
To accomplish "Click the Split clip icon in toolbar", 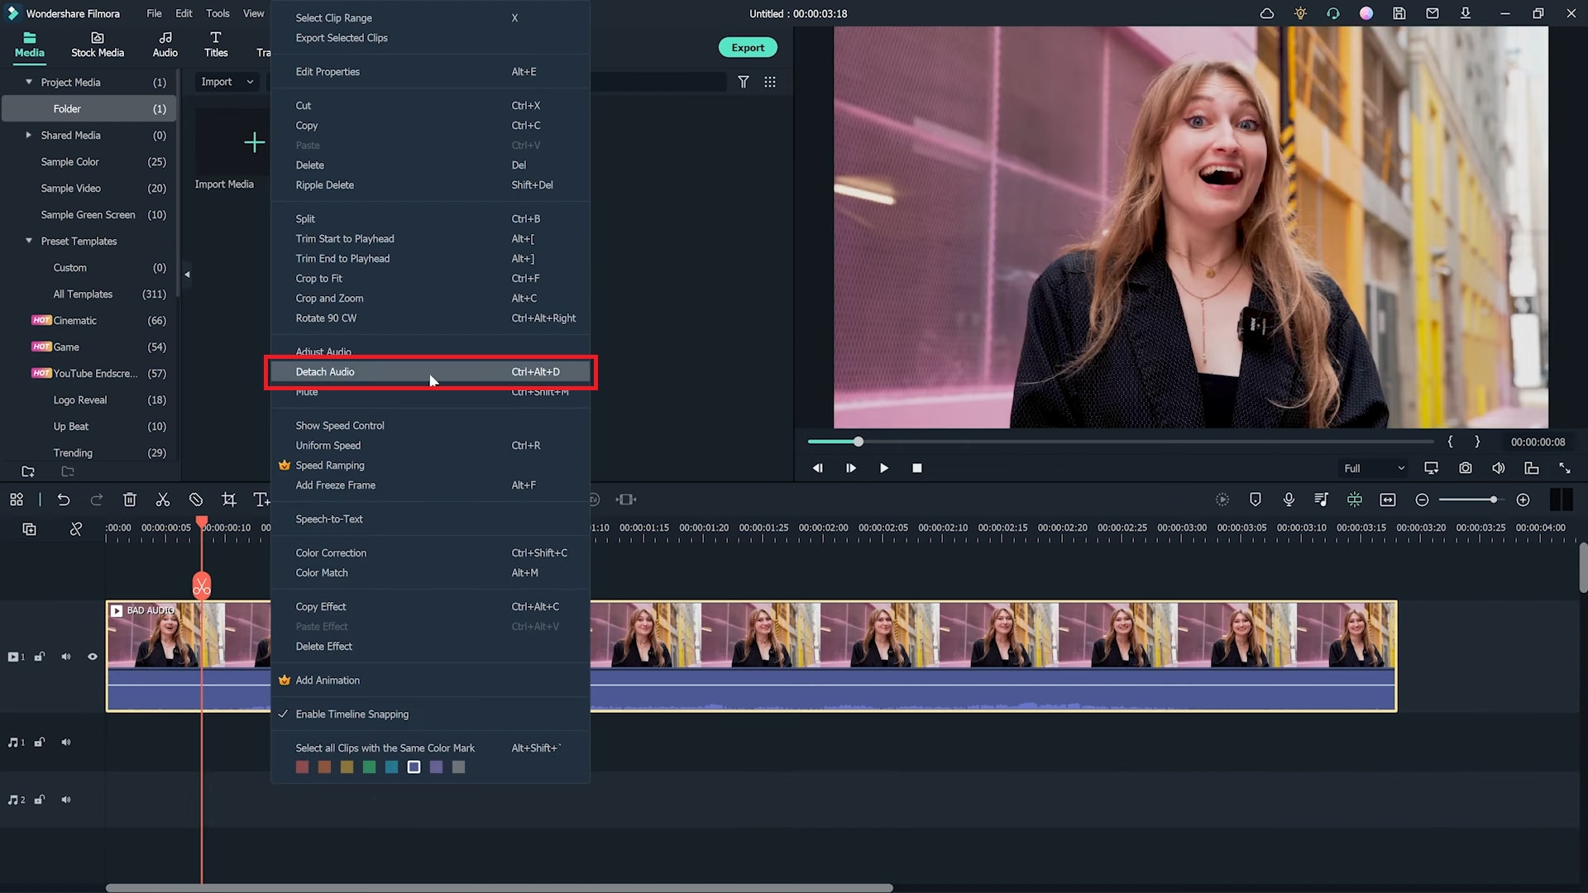I will point(162,499).
